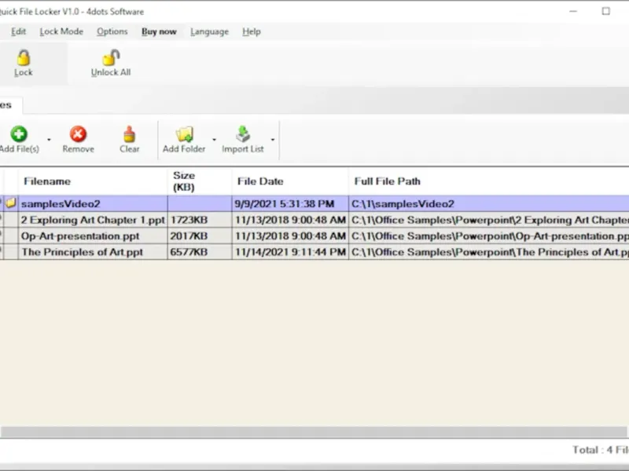Click the horizontal scrollbar at list bottom
629x471 pixels.
click(314, 432)
